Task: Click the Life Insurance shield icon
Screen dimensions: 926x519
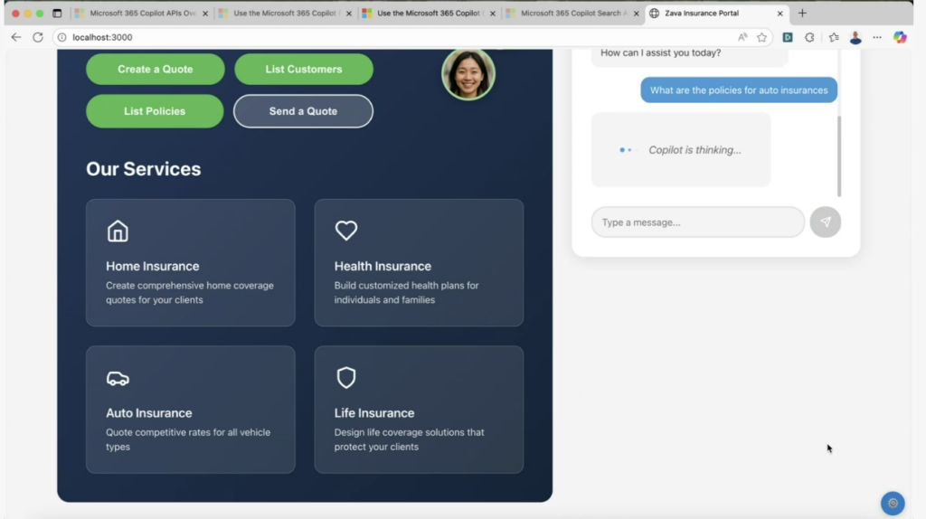Action: [x=346, y=377]
